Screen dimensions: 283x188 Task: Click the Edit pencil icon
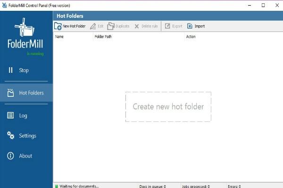(x=93, y=26)
